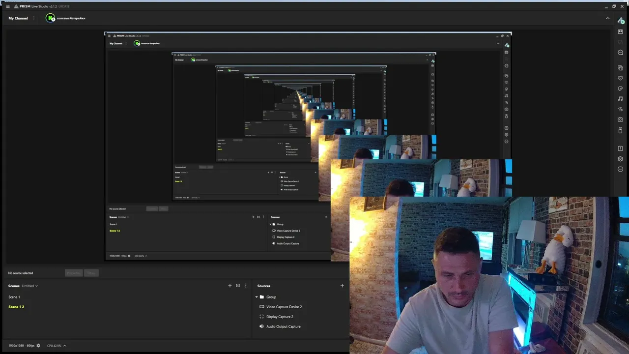Open the camera icon in sidebar
This screenshot has height=354, width=629.
pyautogui.click(x=620, y=119)
